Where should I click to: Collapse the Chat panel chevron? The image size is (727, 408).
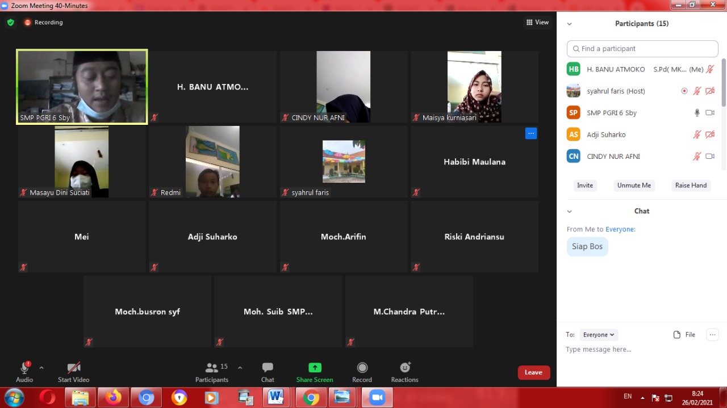(x=570, y=212)
